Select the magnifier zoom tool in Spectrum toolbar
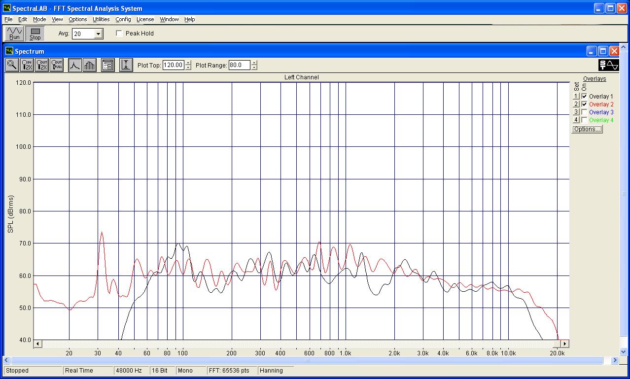Viewport: 630px width, 379px height. [12, 65]
